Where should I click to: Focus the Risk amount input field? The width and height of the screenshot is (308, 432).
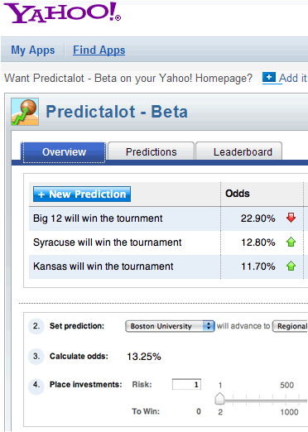[186, 384]
